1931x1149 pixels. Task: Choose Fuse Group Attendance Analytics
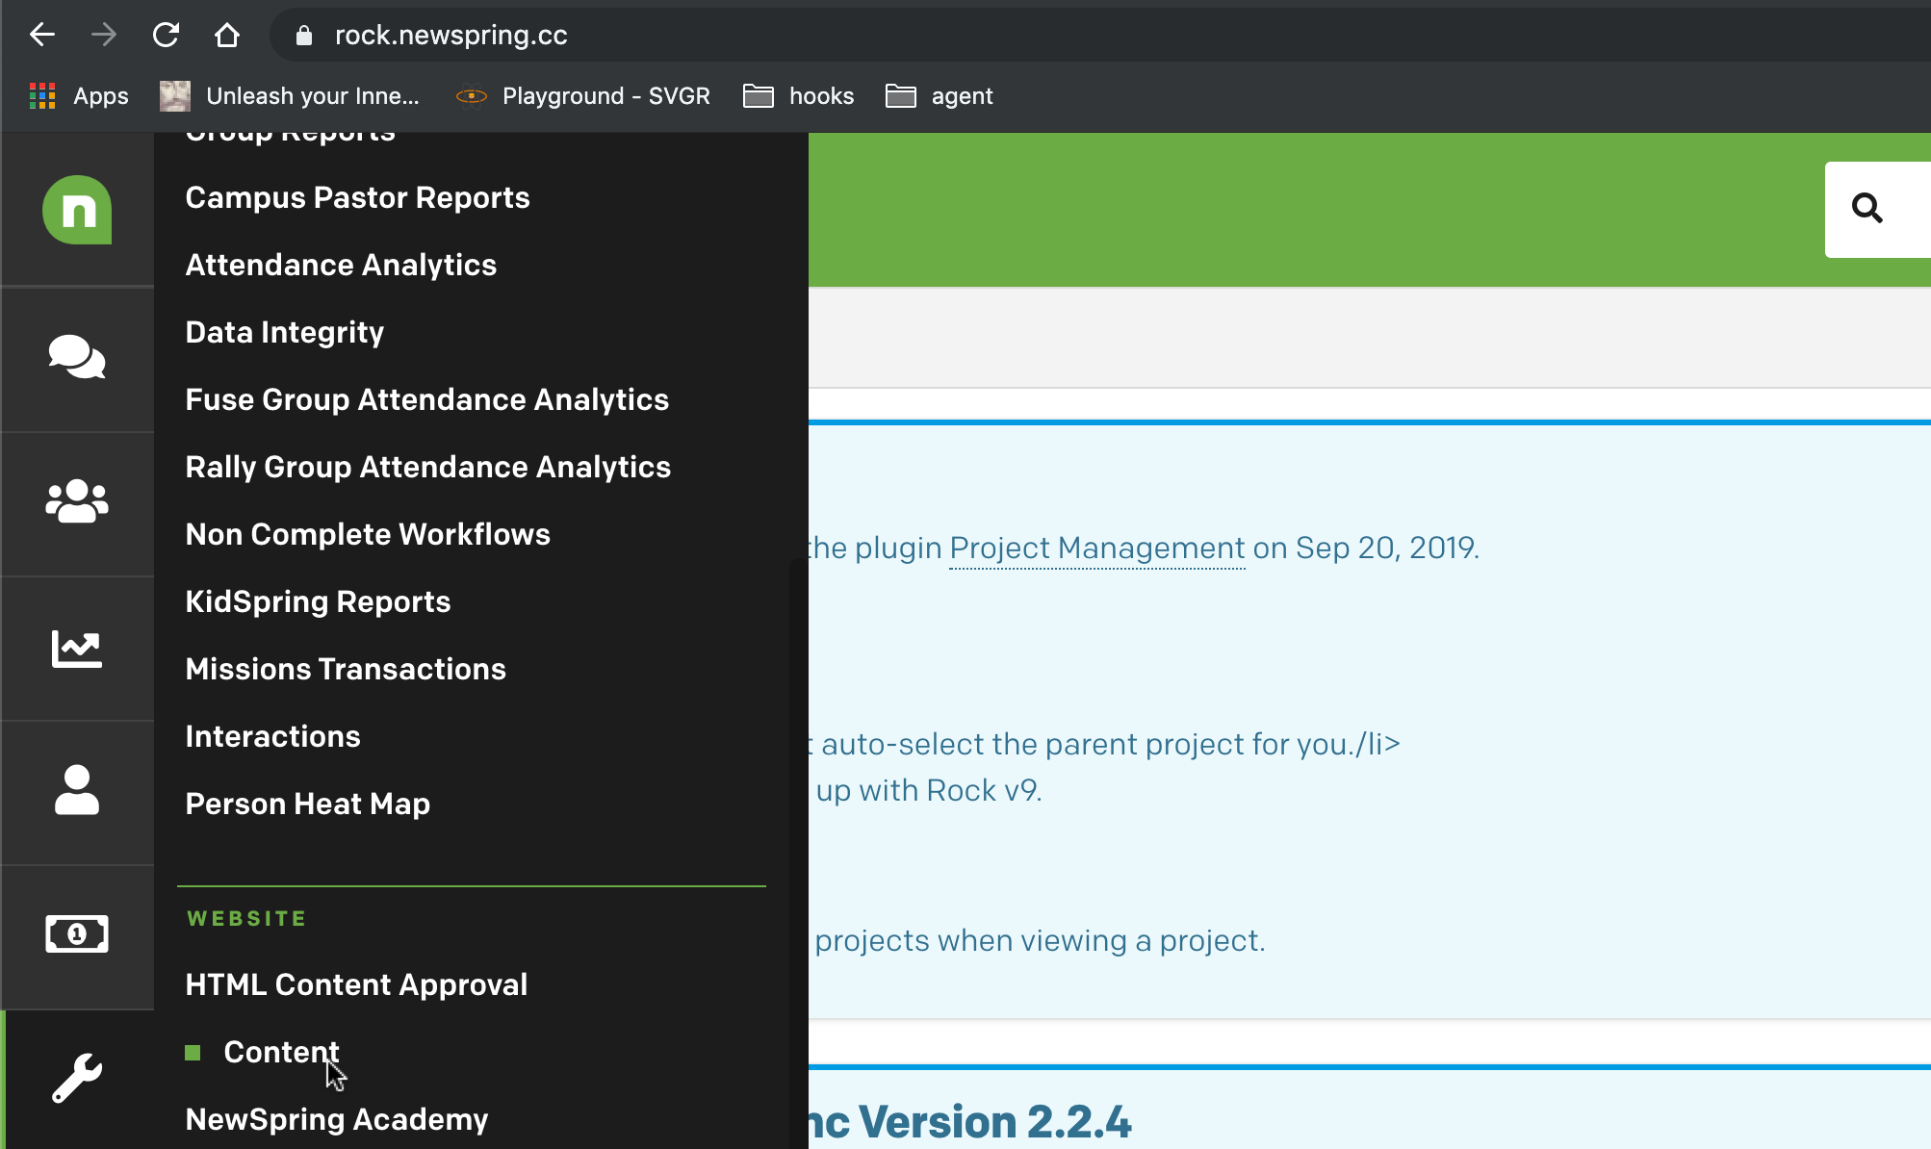(x=426, y=399)
